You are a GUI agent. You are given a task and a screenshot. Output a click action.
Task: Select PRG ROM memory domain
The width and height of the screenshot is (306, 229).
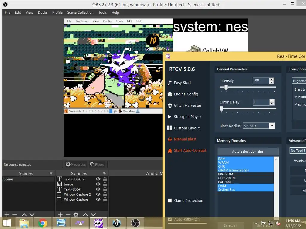point(246,174)
